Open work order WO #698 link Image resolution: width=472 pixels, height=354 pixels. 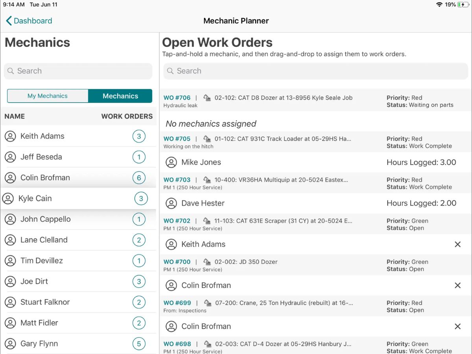(177, 344)
